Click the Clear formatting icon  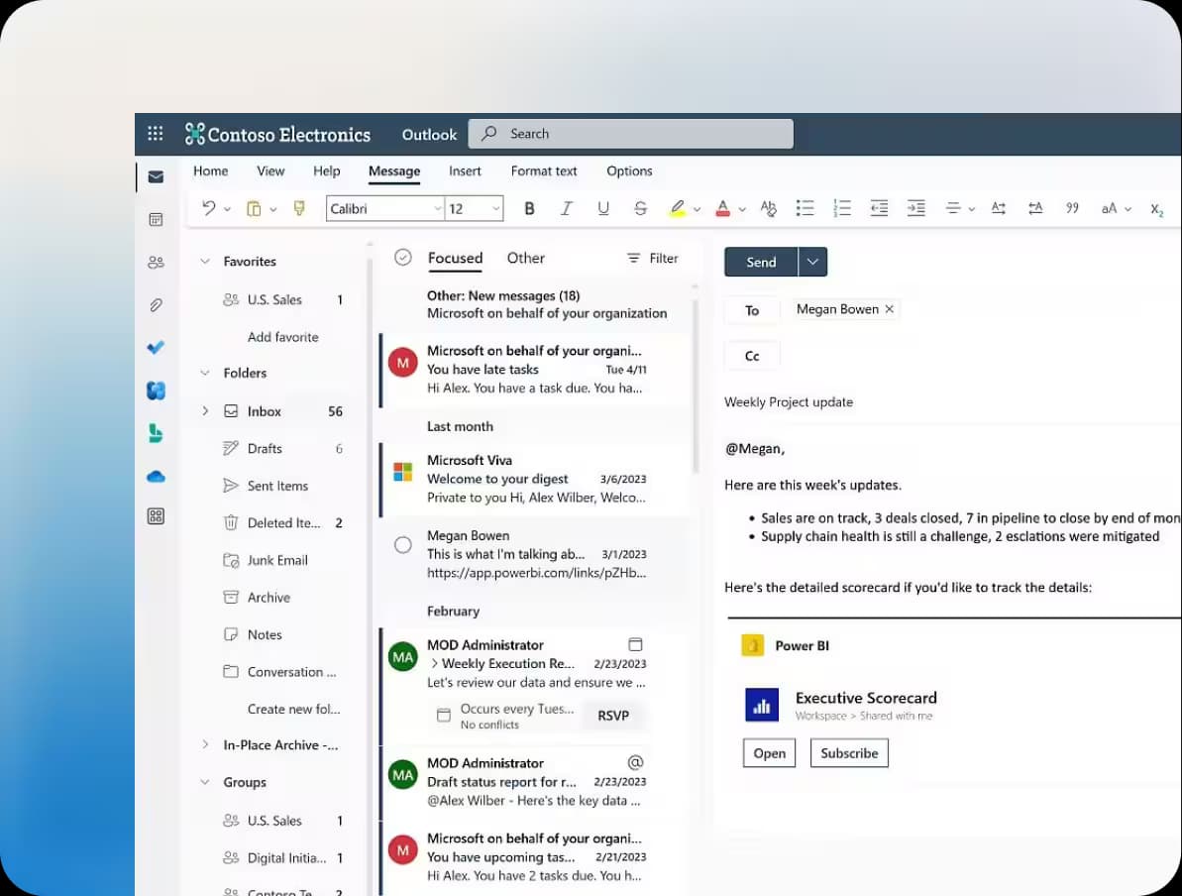768,208
